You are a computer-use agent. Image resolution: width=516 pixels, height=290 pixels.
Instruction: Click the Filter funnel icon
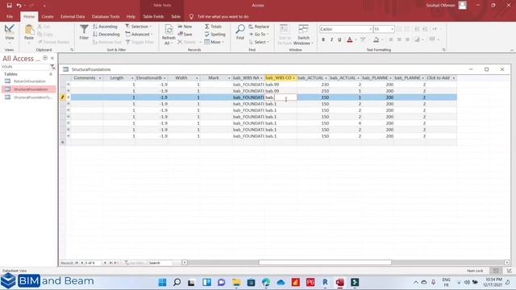click(x=84, y=32)
